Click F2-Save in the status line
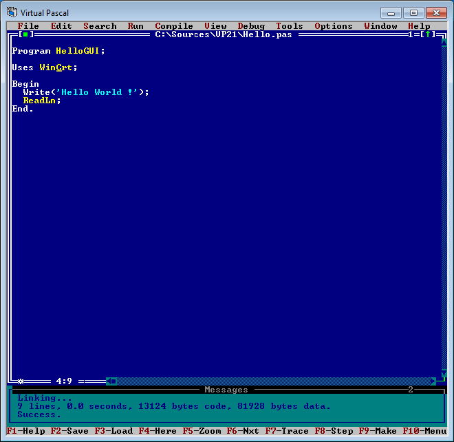Screen dimensions: 454x442 pos(69,431)
